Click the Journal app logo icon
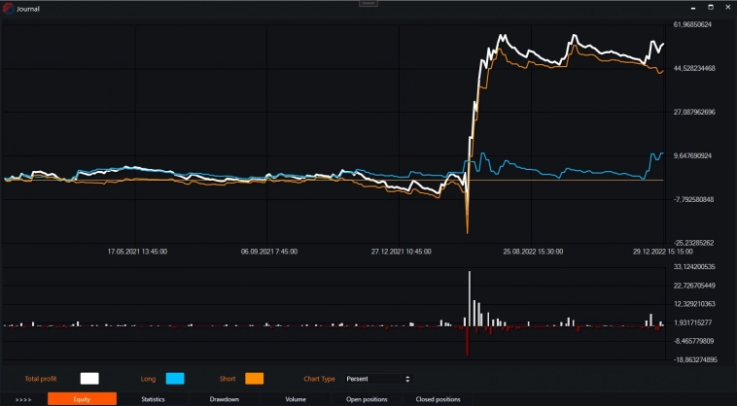Screen dimensions: 737x406 tap(9, 8)
